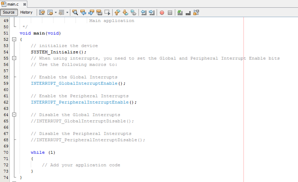The image size is (298, 182).
Task: Collapse the main function fold at line 52
Action: [14, 39]
